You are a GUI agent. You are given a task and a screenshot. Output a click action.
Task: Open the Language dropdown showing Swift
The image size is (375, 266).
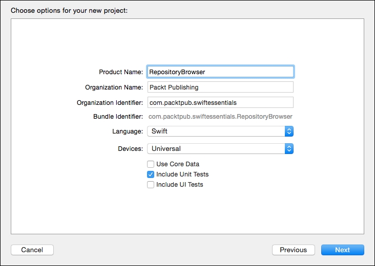(x=216, y=131)
